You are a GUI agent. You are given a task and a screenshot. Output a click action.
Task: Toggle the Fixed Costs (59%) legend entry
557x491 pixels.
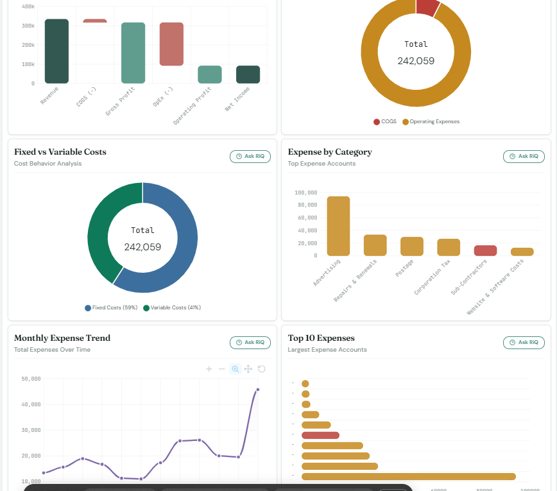click(x=111, y=307)
